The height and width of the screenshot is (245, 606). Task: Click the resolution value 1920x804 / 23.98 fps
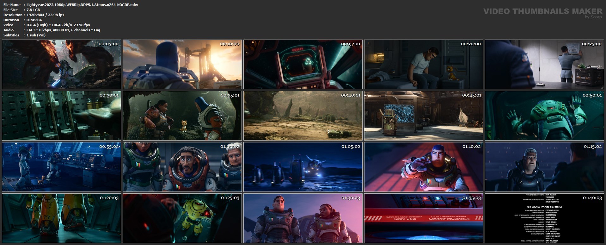(45, 15)
